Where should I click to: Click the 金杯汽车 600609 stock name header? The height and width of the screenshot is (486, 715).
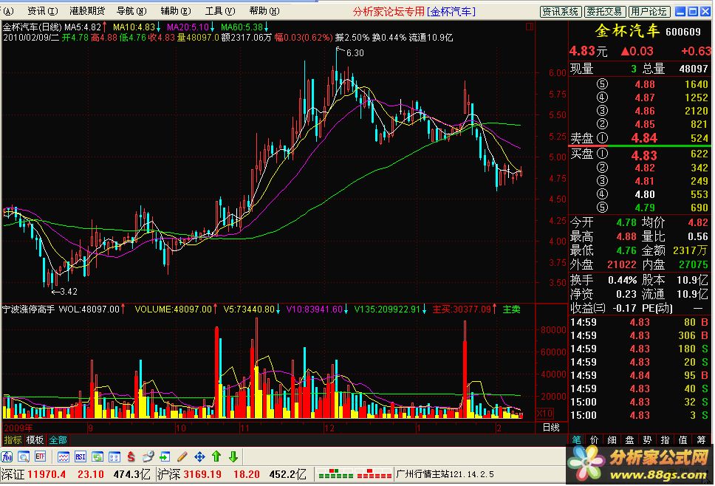point(648,31)
